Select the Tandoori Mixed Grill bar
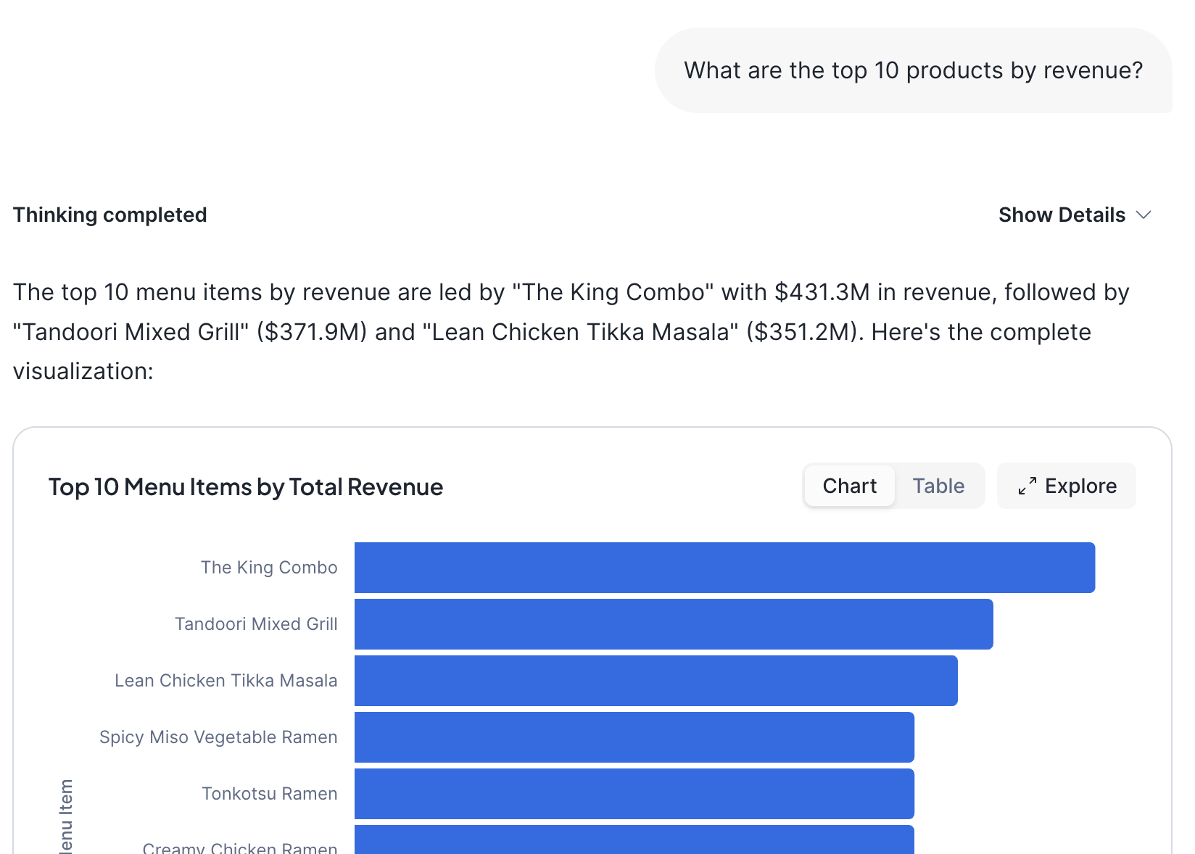 coord(673,624)
